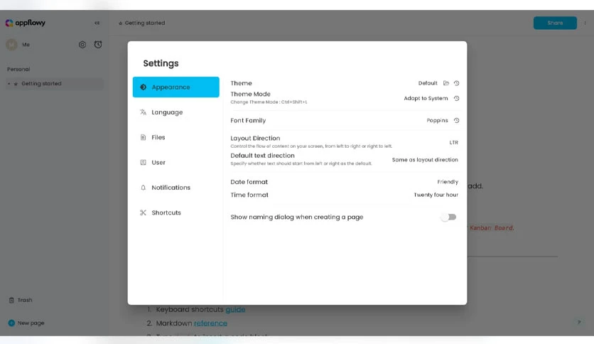Open the theme folder icon
Viewport: 594px width, 344px height.
(x=446, y=83)
